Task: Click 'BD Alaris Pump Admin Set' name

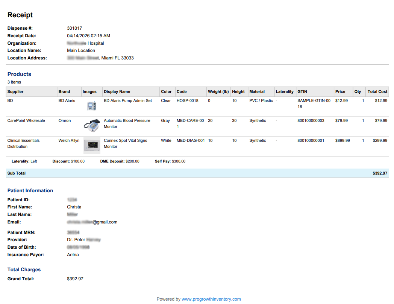Action: (128, 100)
